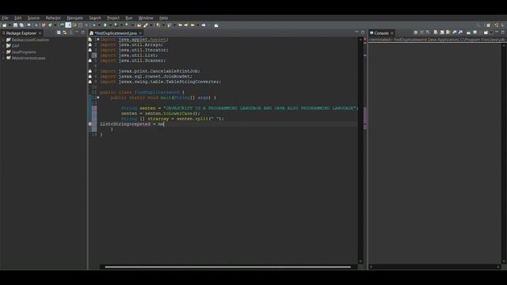507x285 pixels.
Task: Click the Save All toolbar icon
Action: [x=21, y=25]
